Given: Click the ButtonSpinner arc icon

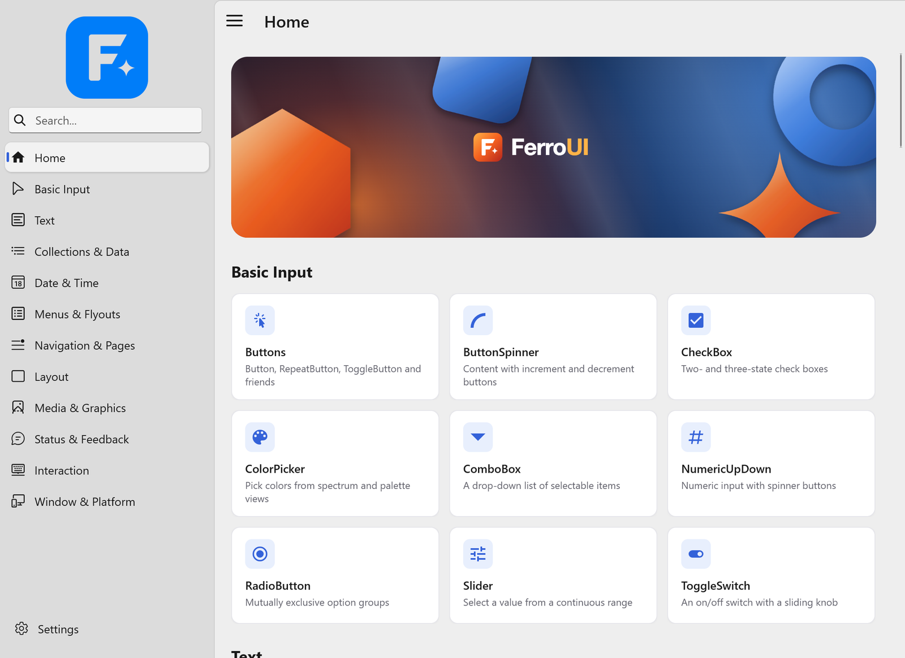Looking at the screenshot, I should (x=478, y=321).
